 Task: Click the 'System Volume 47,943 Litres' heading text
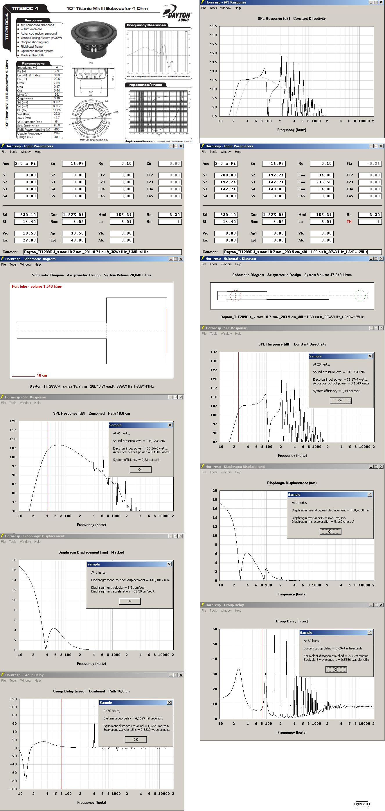(x=328, y=275)
